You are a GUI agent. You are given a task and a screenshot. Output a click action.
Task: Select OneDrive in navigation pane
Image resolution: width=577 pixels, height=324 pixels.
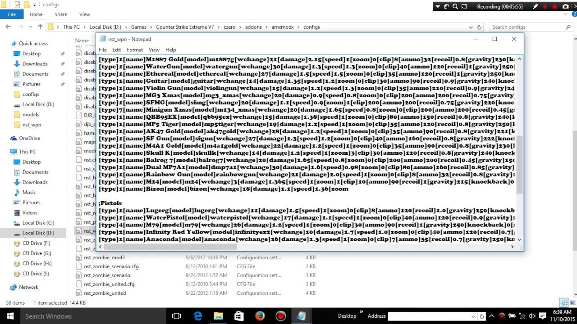[29, 138]
